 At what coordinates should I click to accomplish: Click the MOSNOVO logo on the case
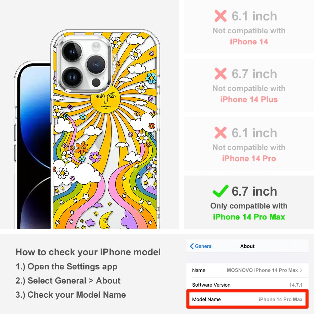(x=114, y=64)
